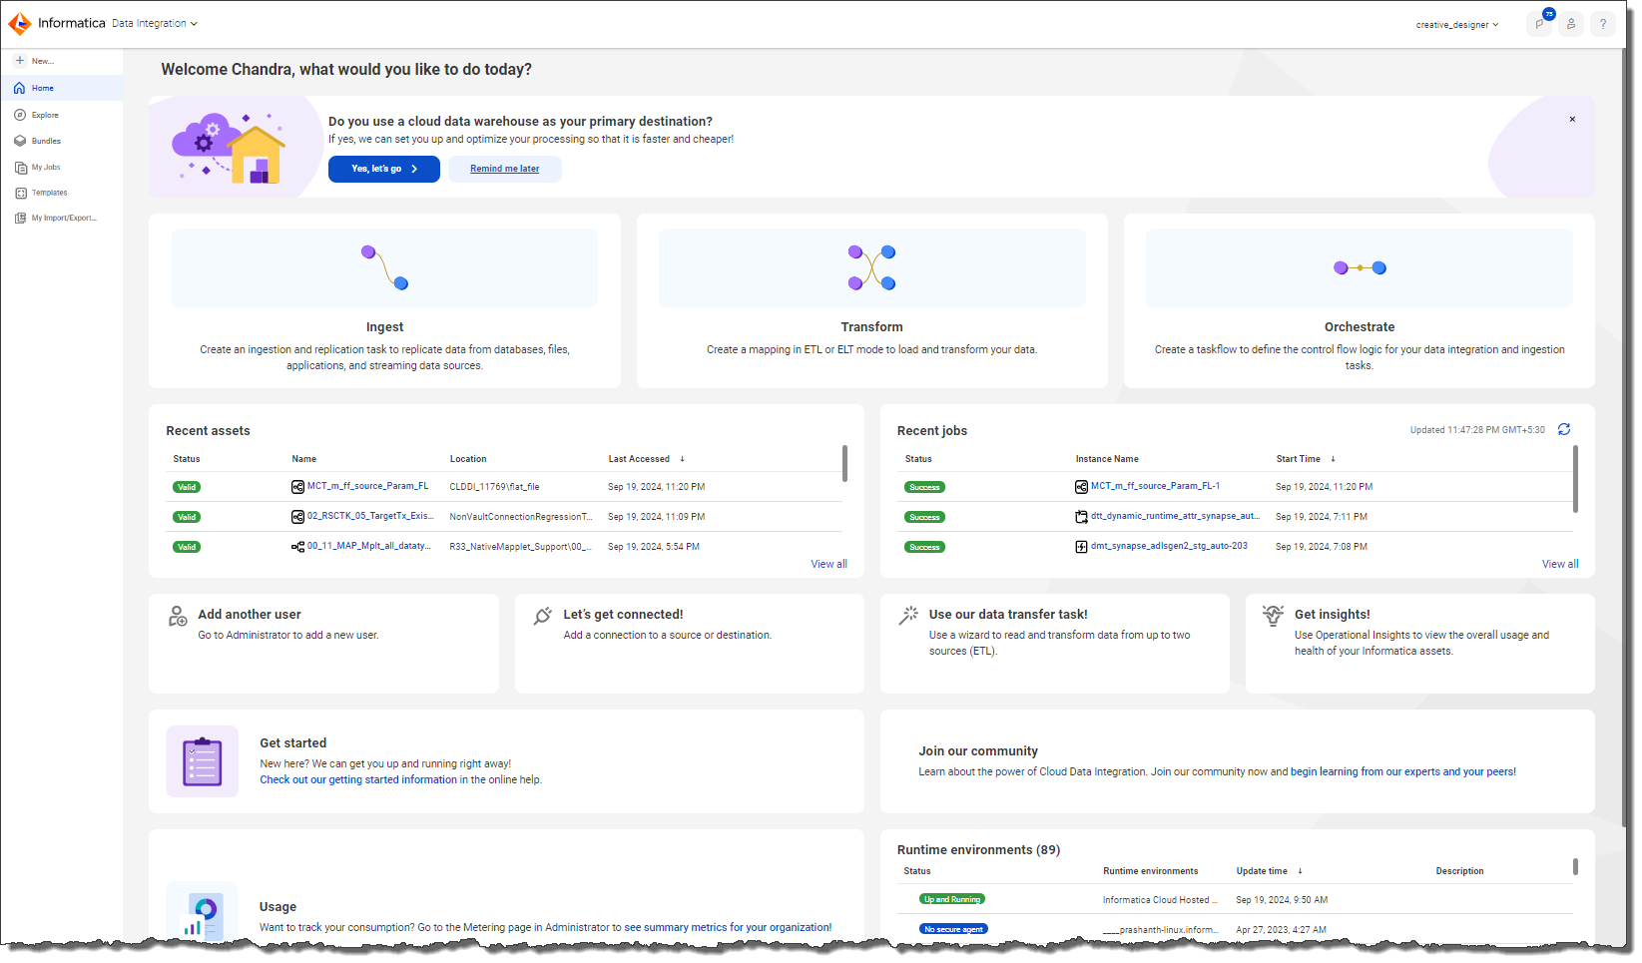Click the No secure agent status badge
The width and height of the screenshot is (1642, 963).
[953, 929]
